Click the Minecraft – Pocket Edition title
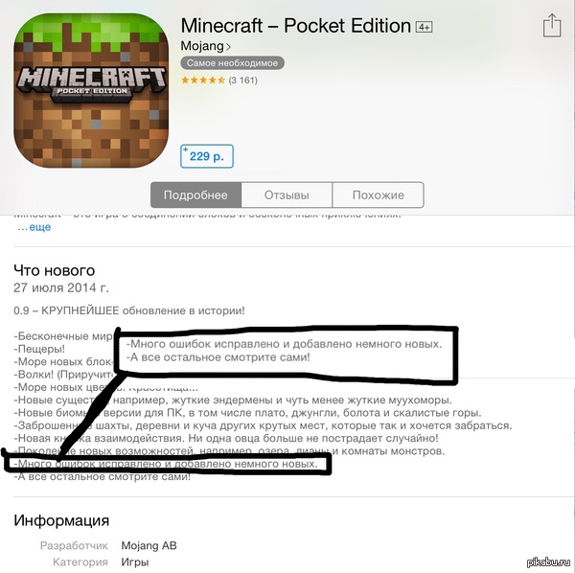 [295, 26]
